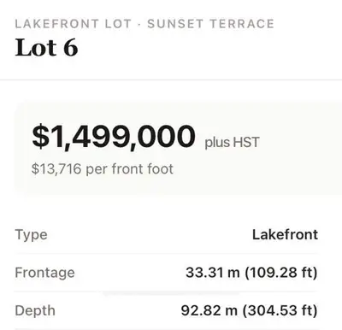Click the 92.82 m metric depth

pos(209,310)
